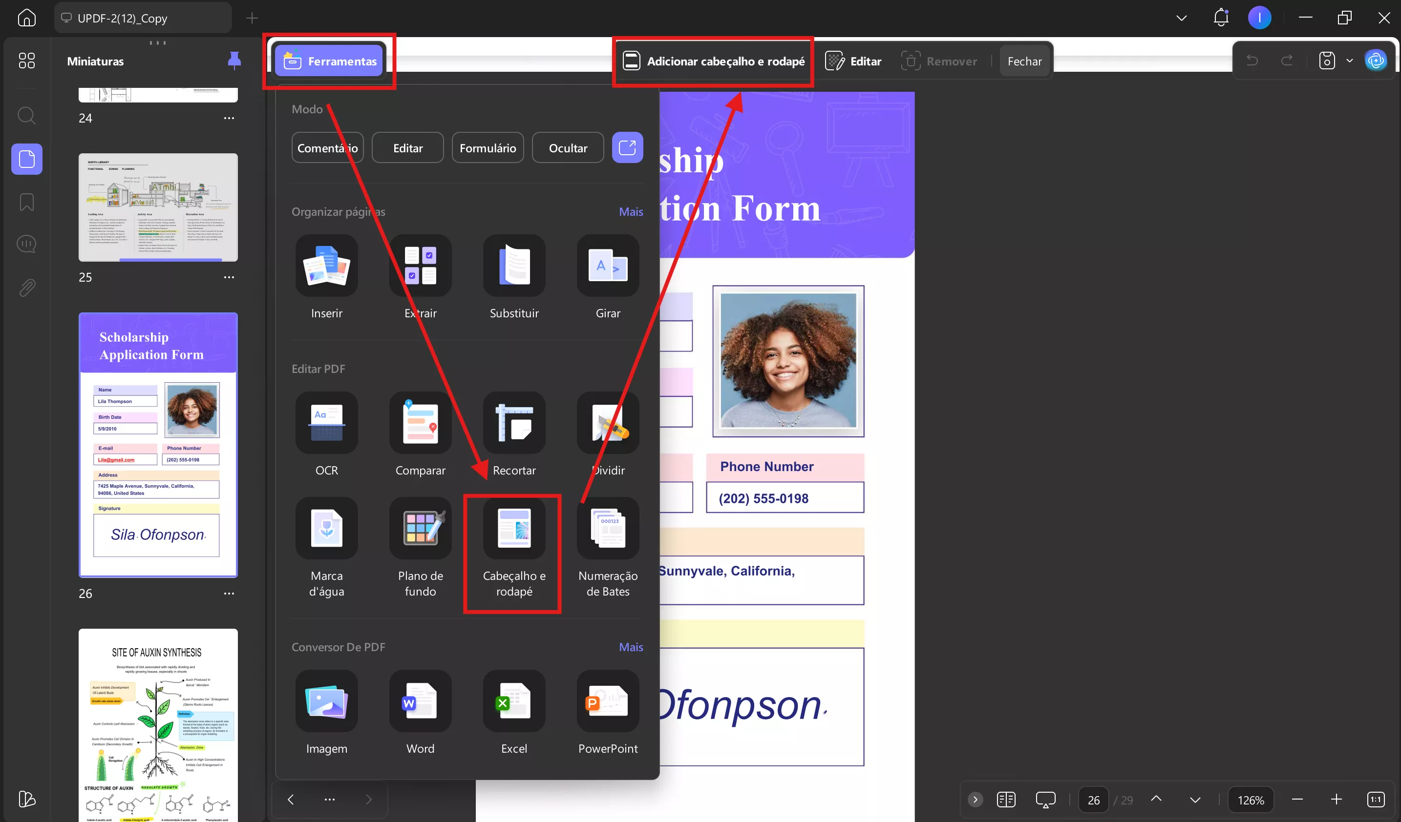
Task: Click Mais link for Organizar páginas
Action: (631, 212)
